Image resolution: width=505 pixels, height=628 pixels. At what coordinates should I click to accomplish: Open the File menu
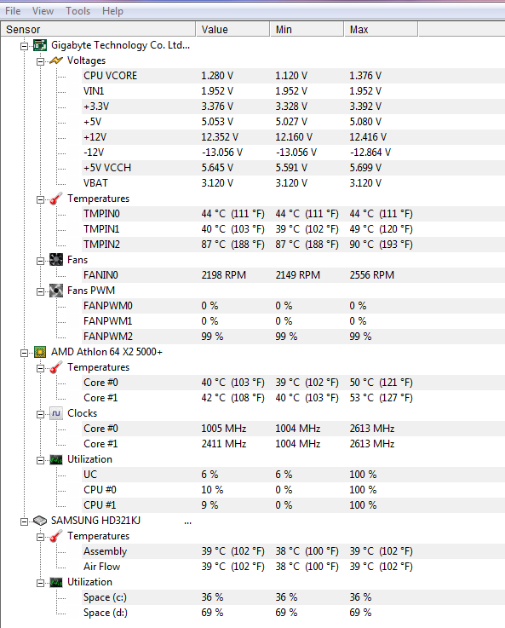coord(13,11)
